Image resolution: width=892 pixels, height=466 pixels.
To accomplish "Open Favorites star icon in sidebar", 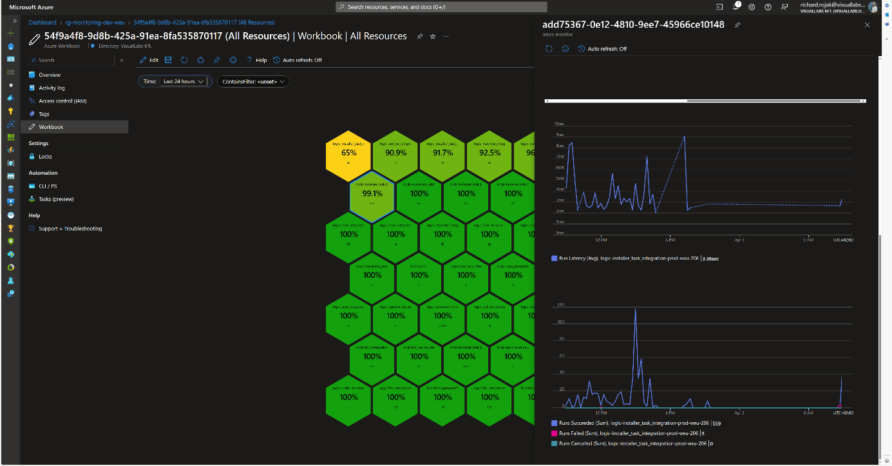I will tap(10, 84).
